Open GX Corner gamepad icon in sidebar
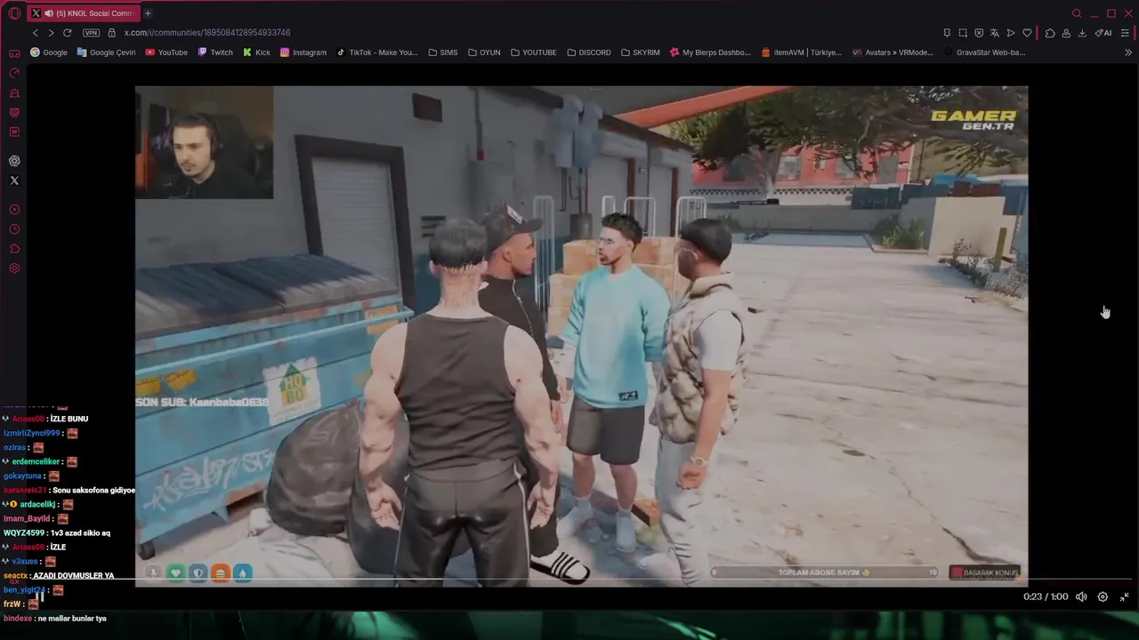The height and width of the screenshot is (640, 1139). (14, 53)
